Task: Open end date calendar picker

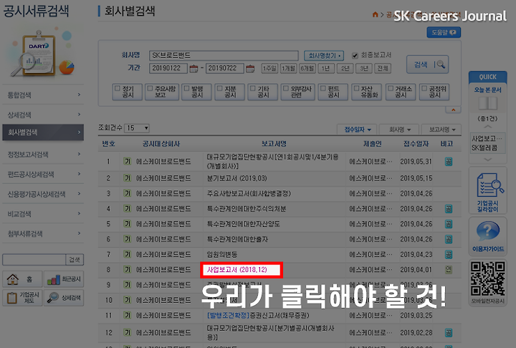Action: coord(250,69)
